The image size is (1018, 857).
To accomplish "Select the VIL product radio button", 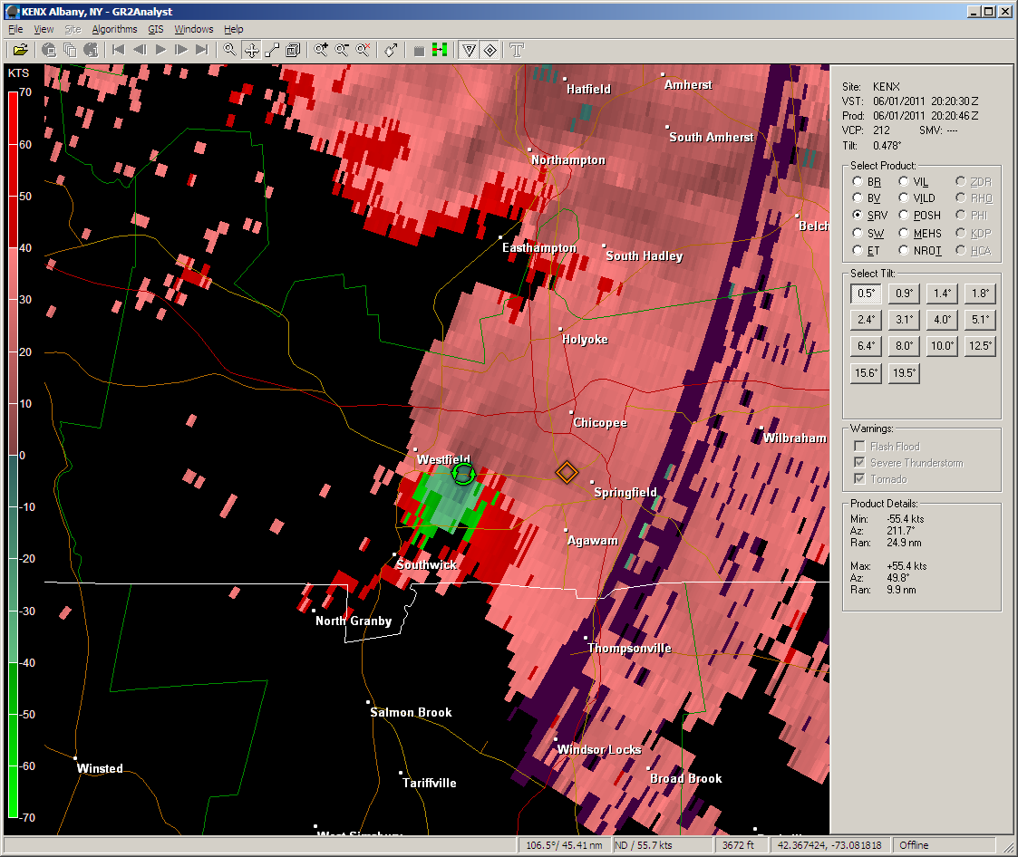I will point(903,182).
